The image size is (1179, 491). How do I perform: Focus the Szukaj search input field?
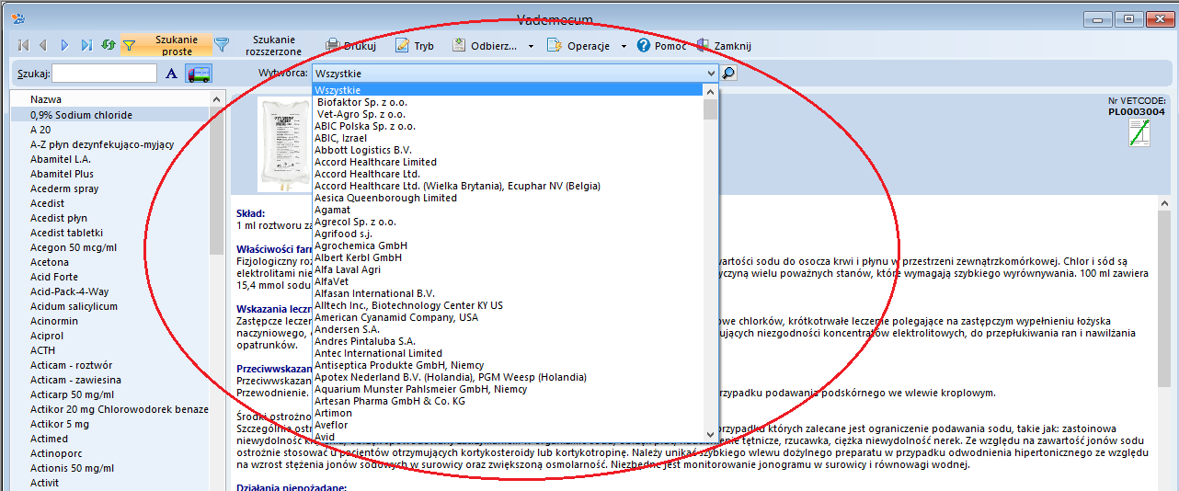(104, 73)
